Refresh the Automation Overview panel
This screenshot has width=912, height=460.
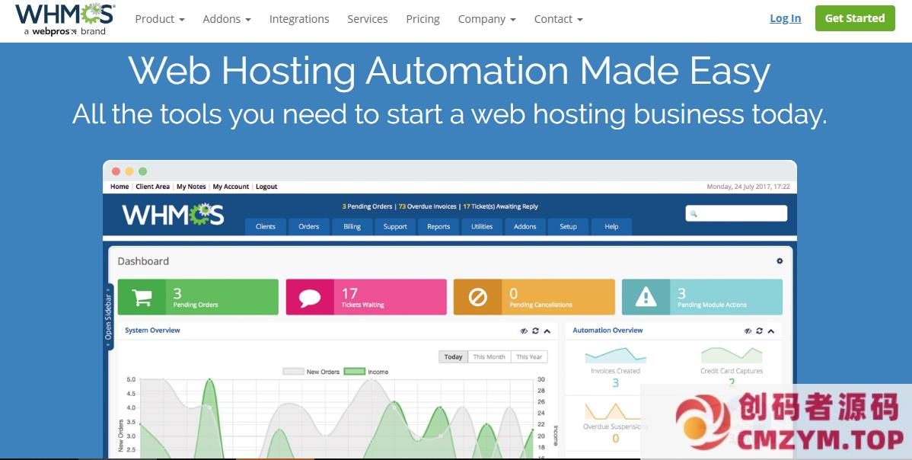coord(759,331)
